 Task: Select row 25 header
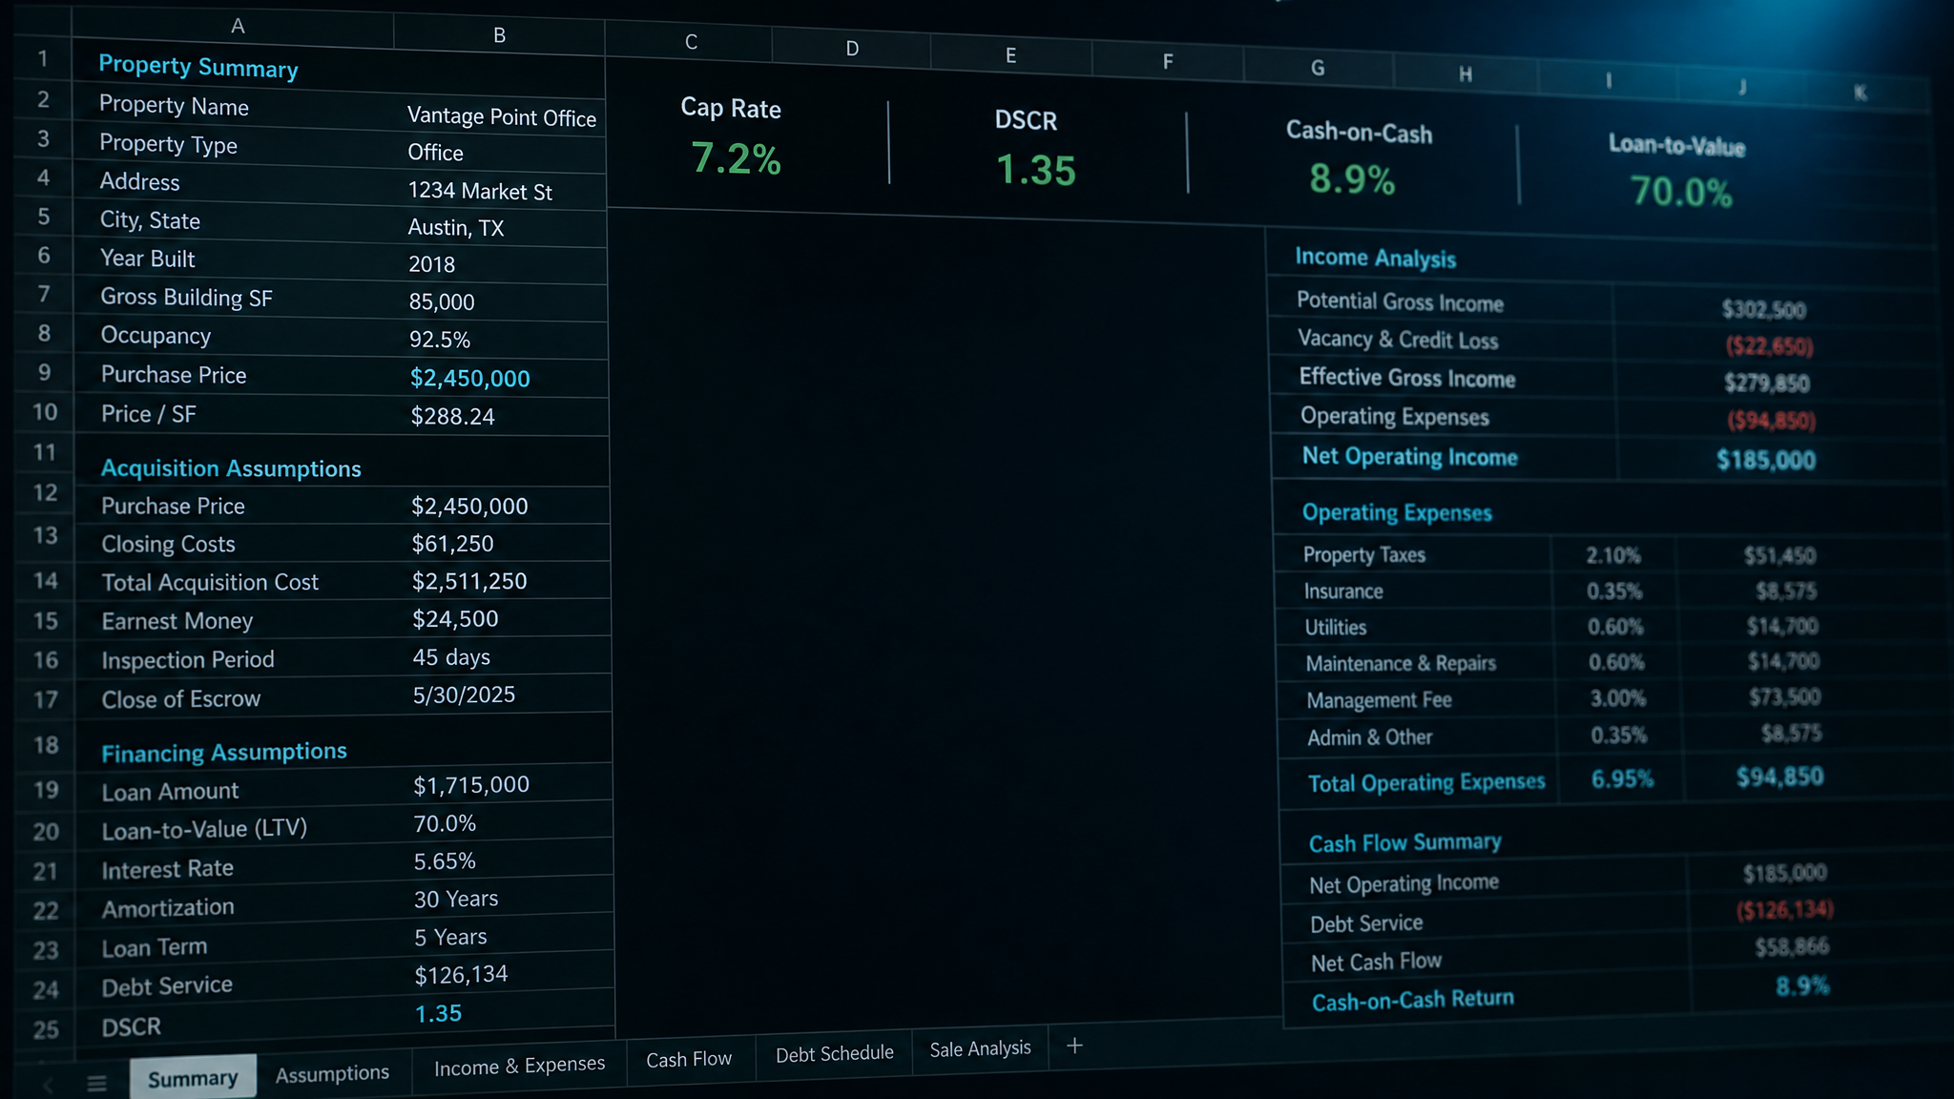(45, 1029)
